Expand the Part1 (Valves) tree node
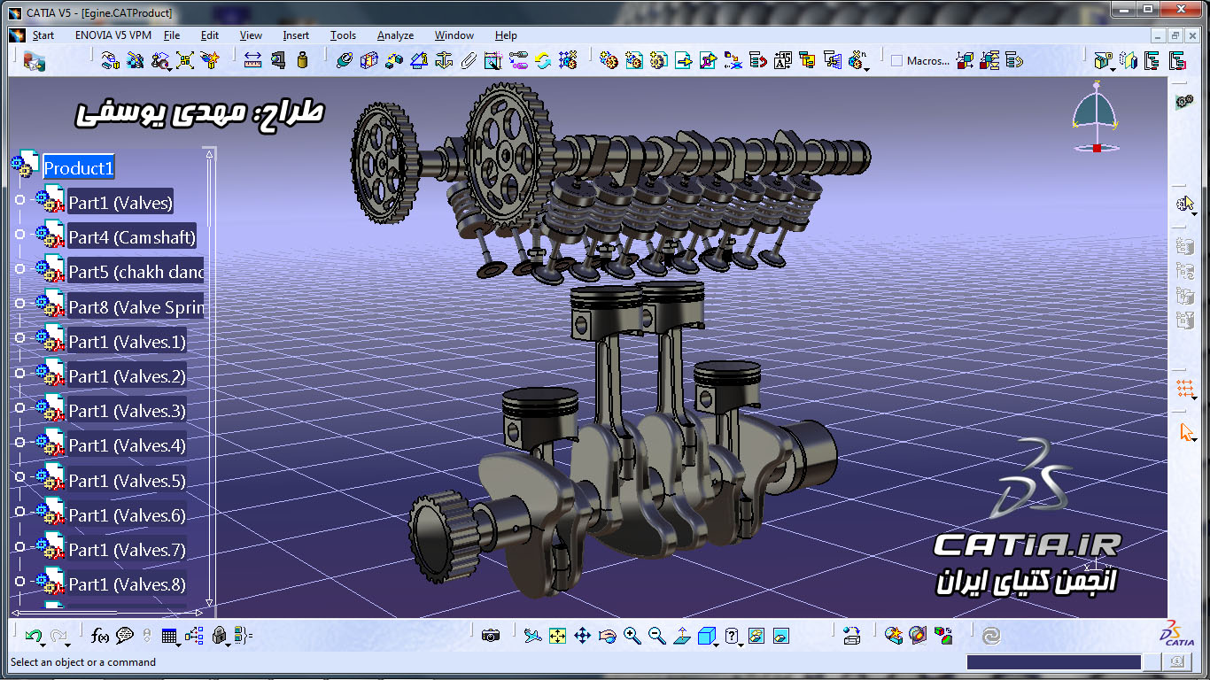The height and width of the screenshot is (680, 1210). click(20, 201)
